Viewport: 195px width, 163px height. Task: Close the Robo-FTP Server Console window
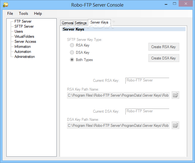coord(186,3)
